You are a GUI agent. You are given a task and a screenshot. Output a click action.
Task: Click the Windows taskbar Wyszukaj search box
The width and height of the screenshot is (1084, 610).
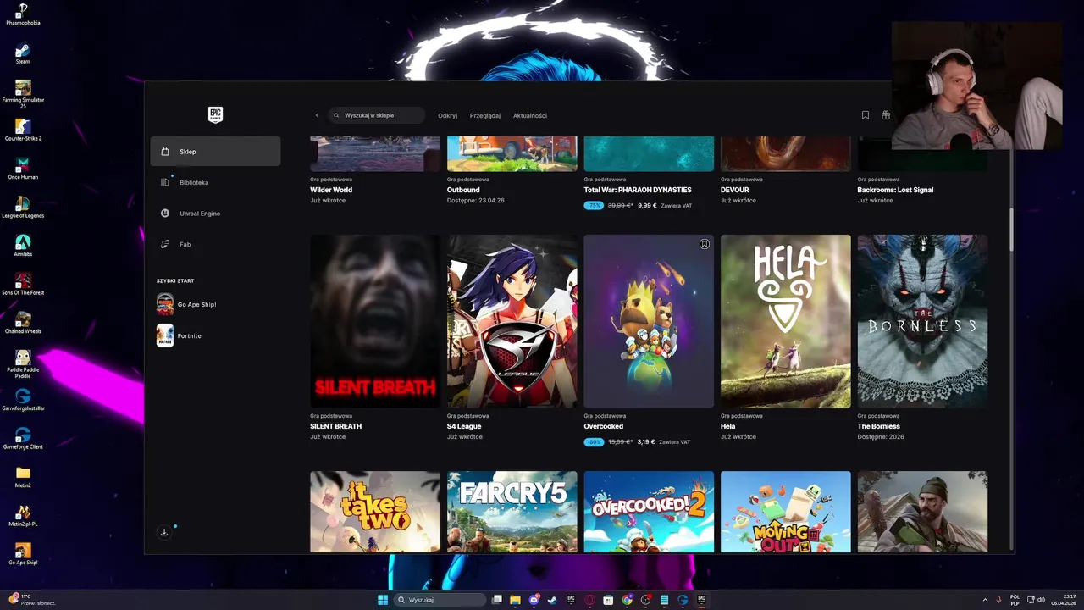pos(440,600)
